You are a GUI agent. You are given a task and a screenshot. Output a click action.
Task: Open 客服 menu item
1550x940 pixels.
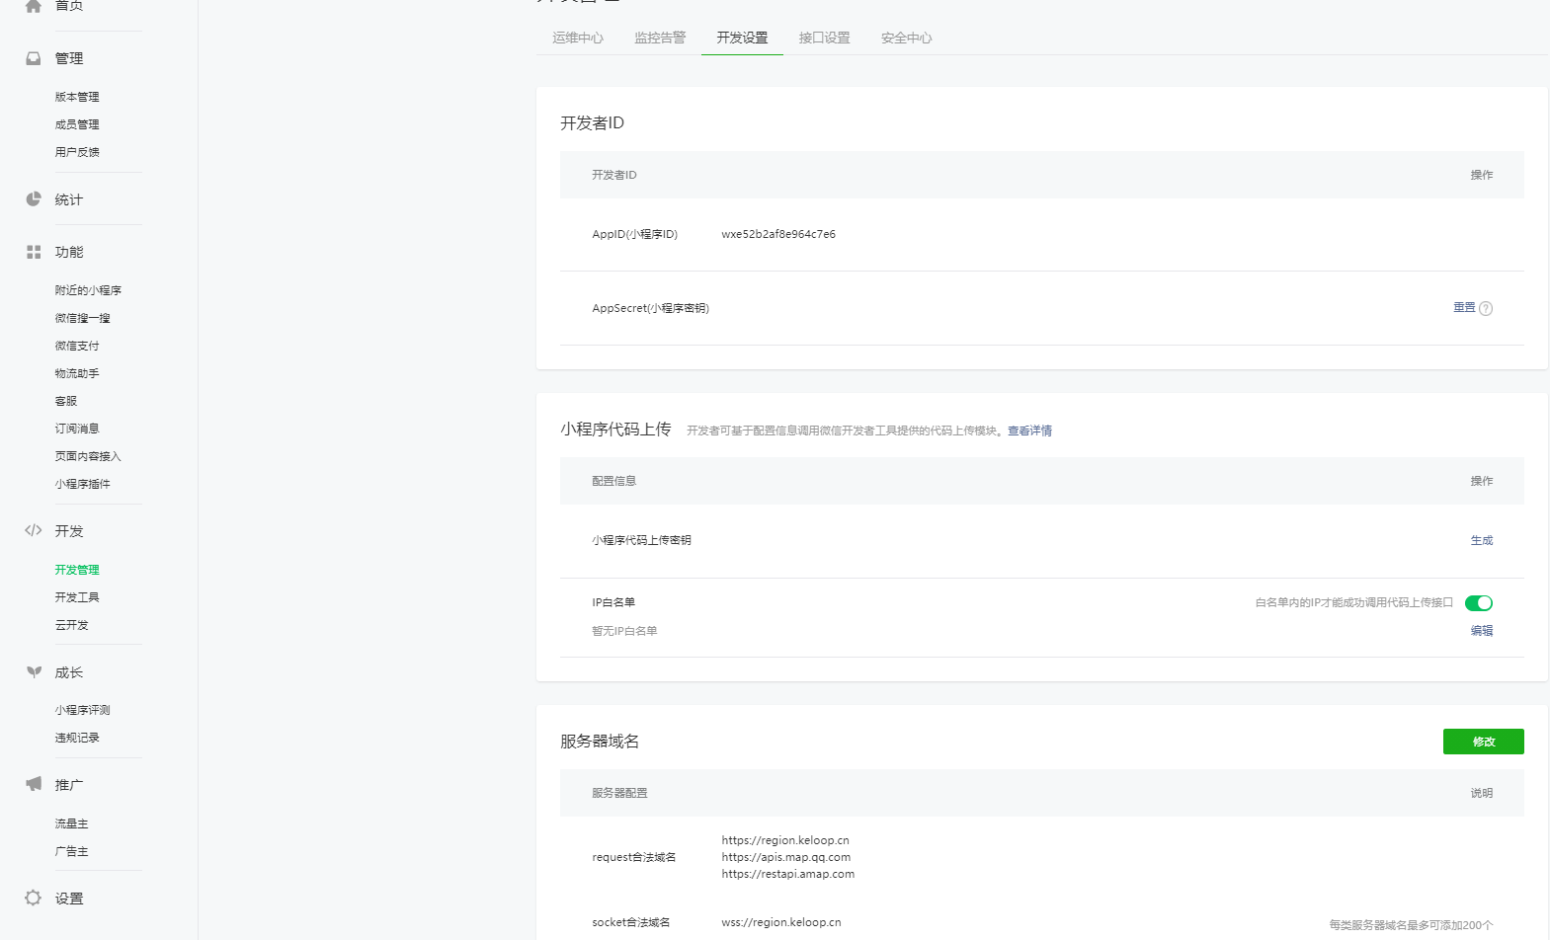point(66,401)
